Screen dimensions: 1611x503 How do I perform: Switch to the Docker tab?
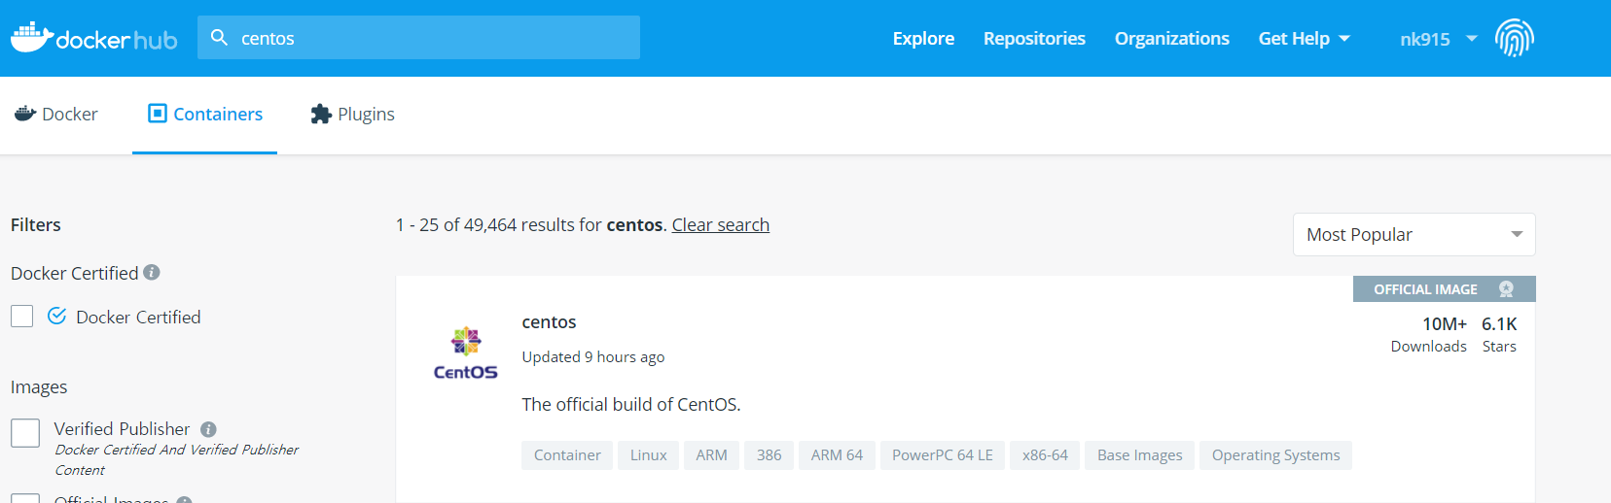coord(56,114)
